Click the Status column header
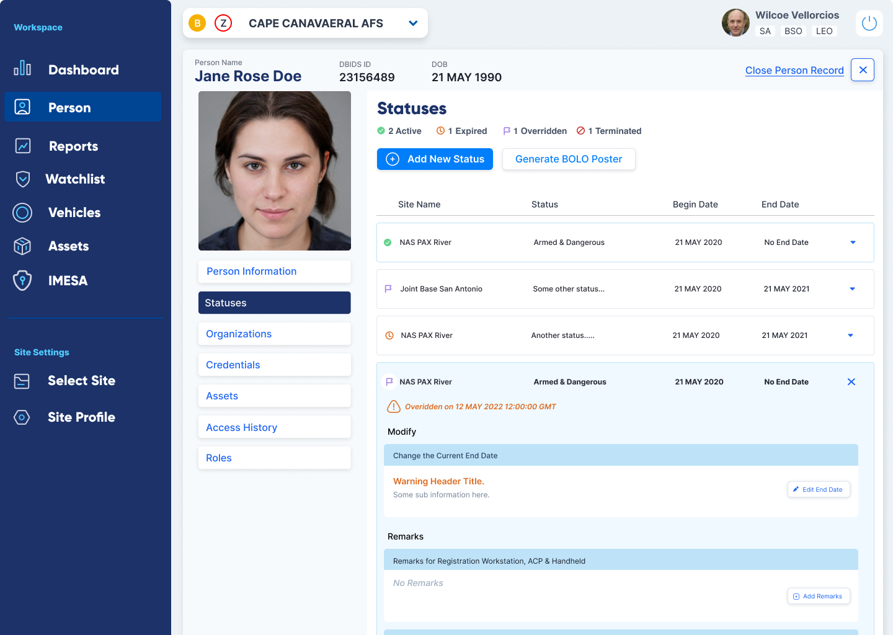Screen dimensions: 893x635 point(544,205)
